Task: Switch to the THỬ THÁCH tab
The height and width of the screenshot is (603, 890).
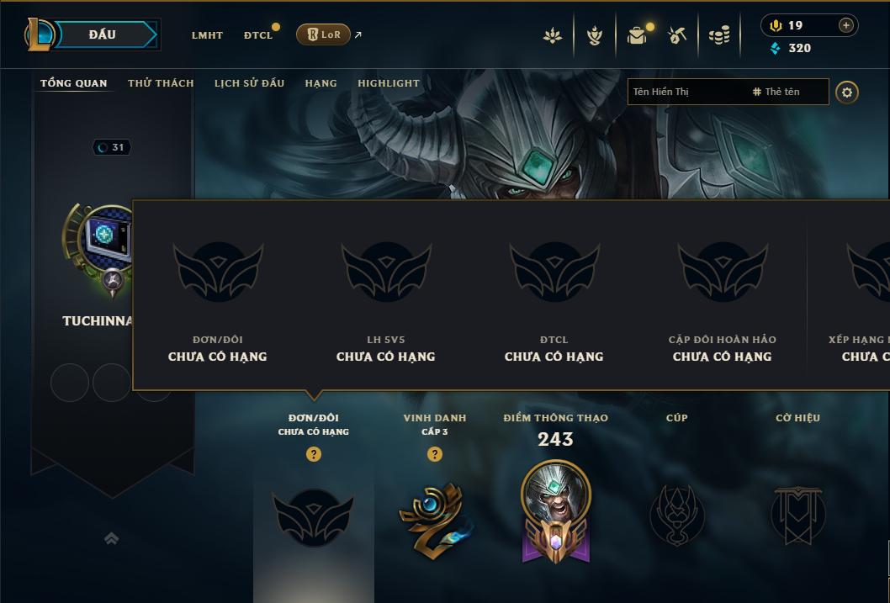Action: coord(161,83)
